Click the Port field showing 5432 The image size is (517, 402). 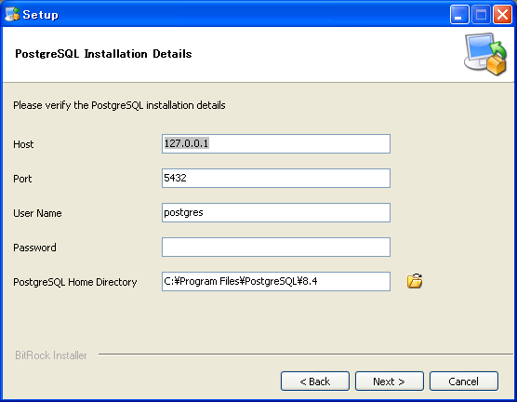pyautogui.click(x=276, y=179)
